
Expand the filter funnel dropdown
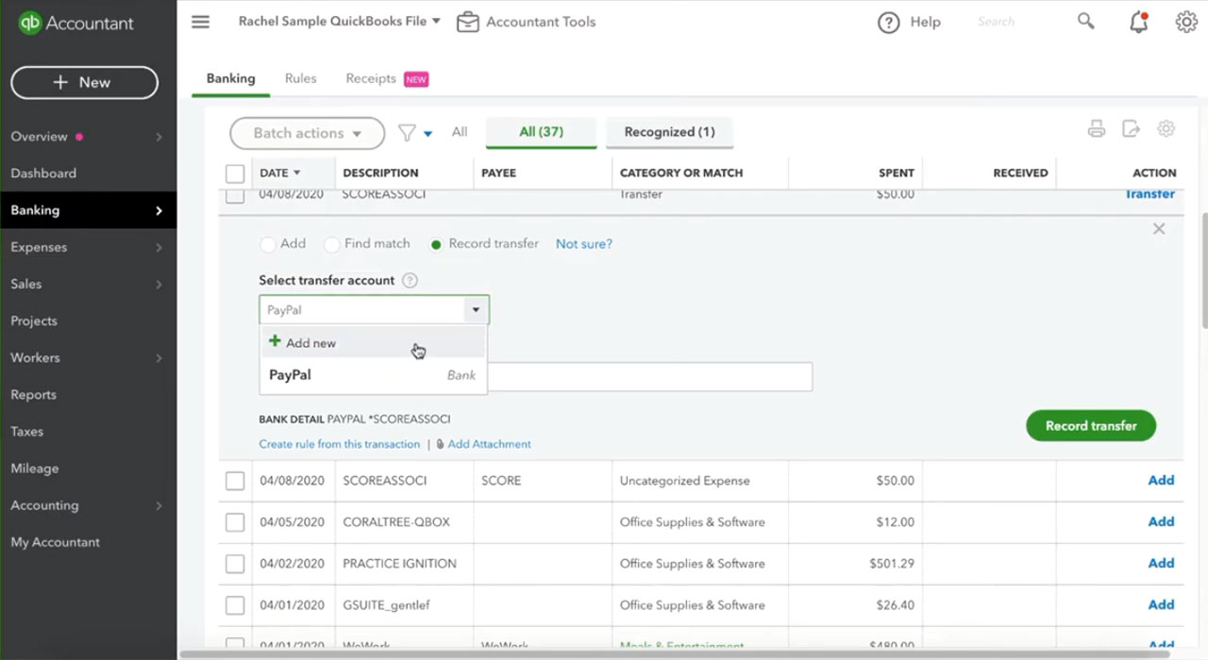(414, 133)
